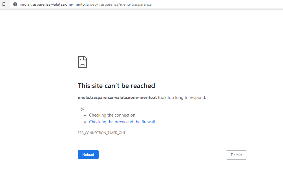This screenshot has width=283, height=184.
Task: Click the bullet before 'Checking the connection'
Action: coord(85,115)
